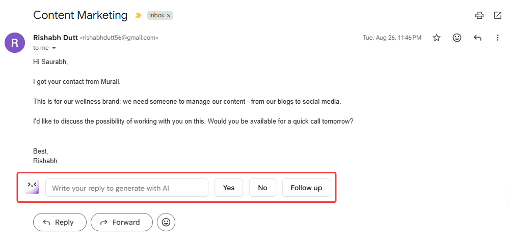Click the Print all icon
The width and height of the screenshot is (510, 243).
479,15
